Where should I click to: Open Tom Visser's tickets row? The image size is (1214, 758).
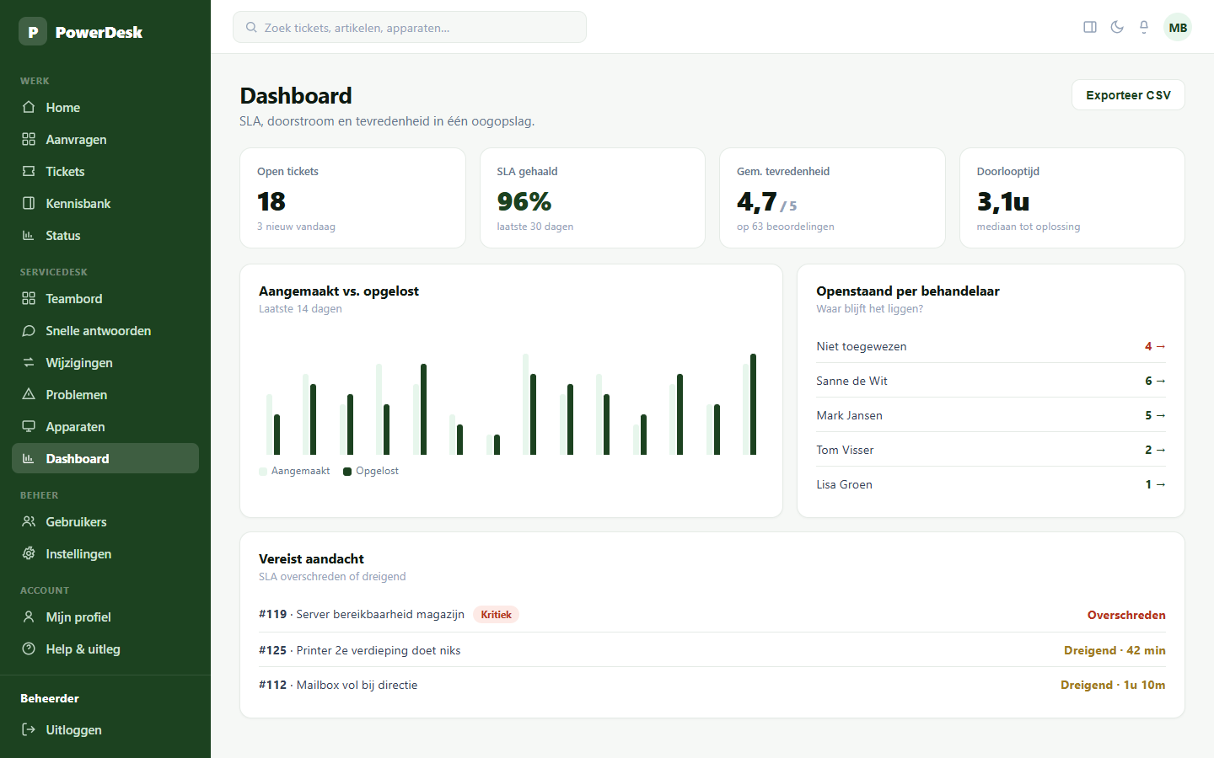click(991, 450)
